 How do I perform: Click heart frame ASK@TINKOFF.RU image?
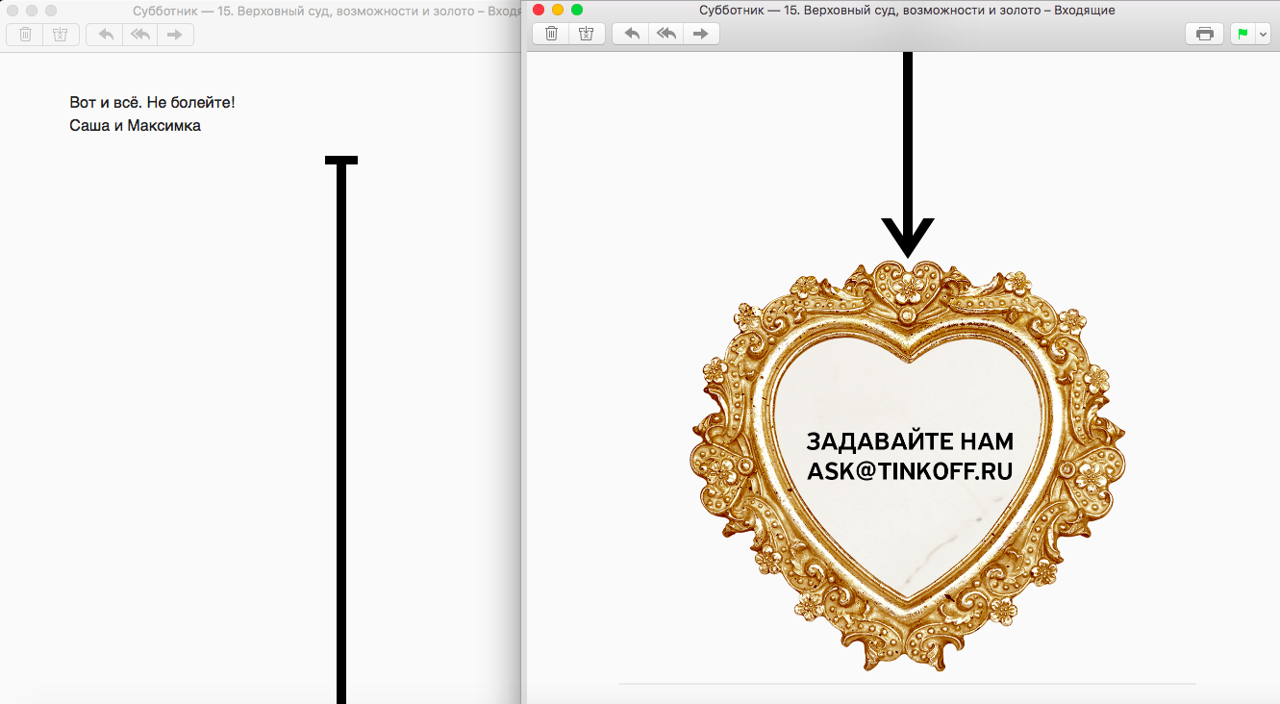[907, 465]
